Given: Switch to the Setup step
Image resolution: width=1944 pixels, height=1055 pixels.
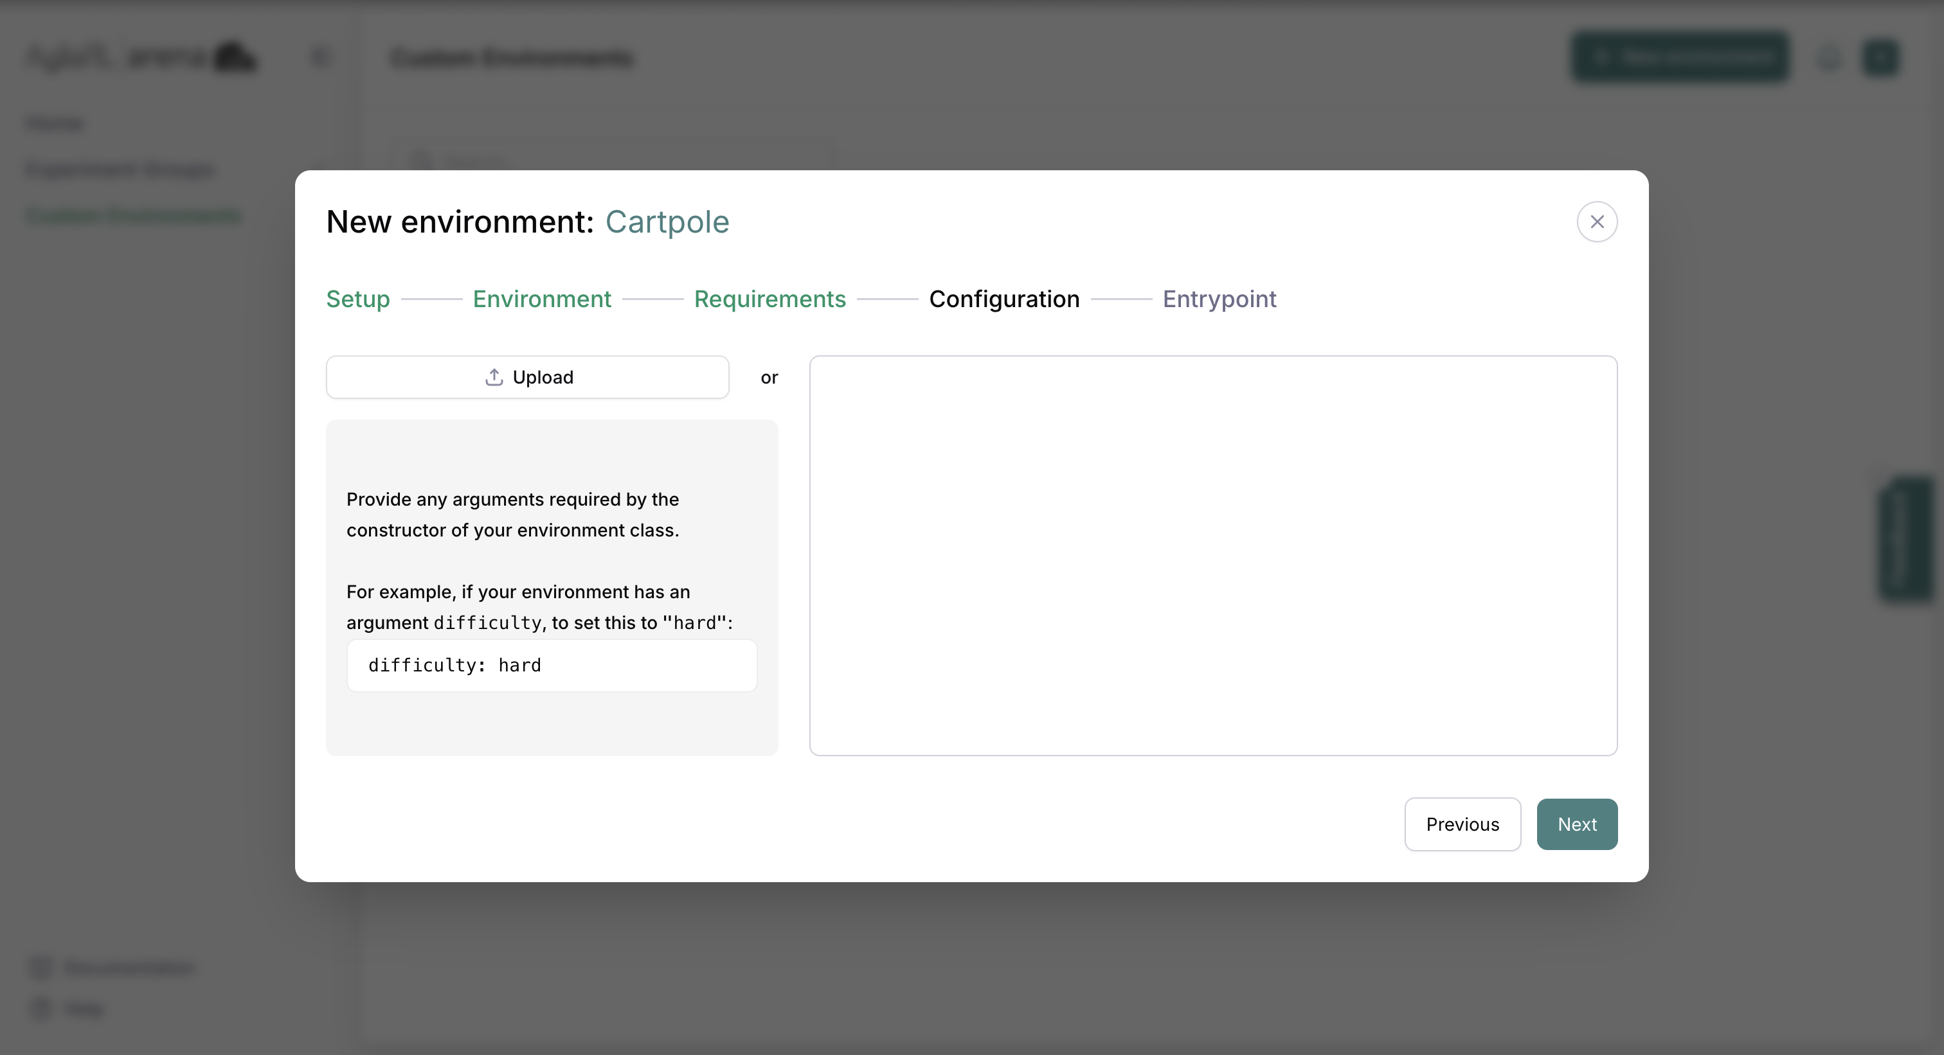Looking at the screenshot, I should [357, 299].
